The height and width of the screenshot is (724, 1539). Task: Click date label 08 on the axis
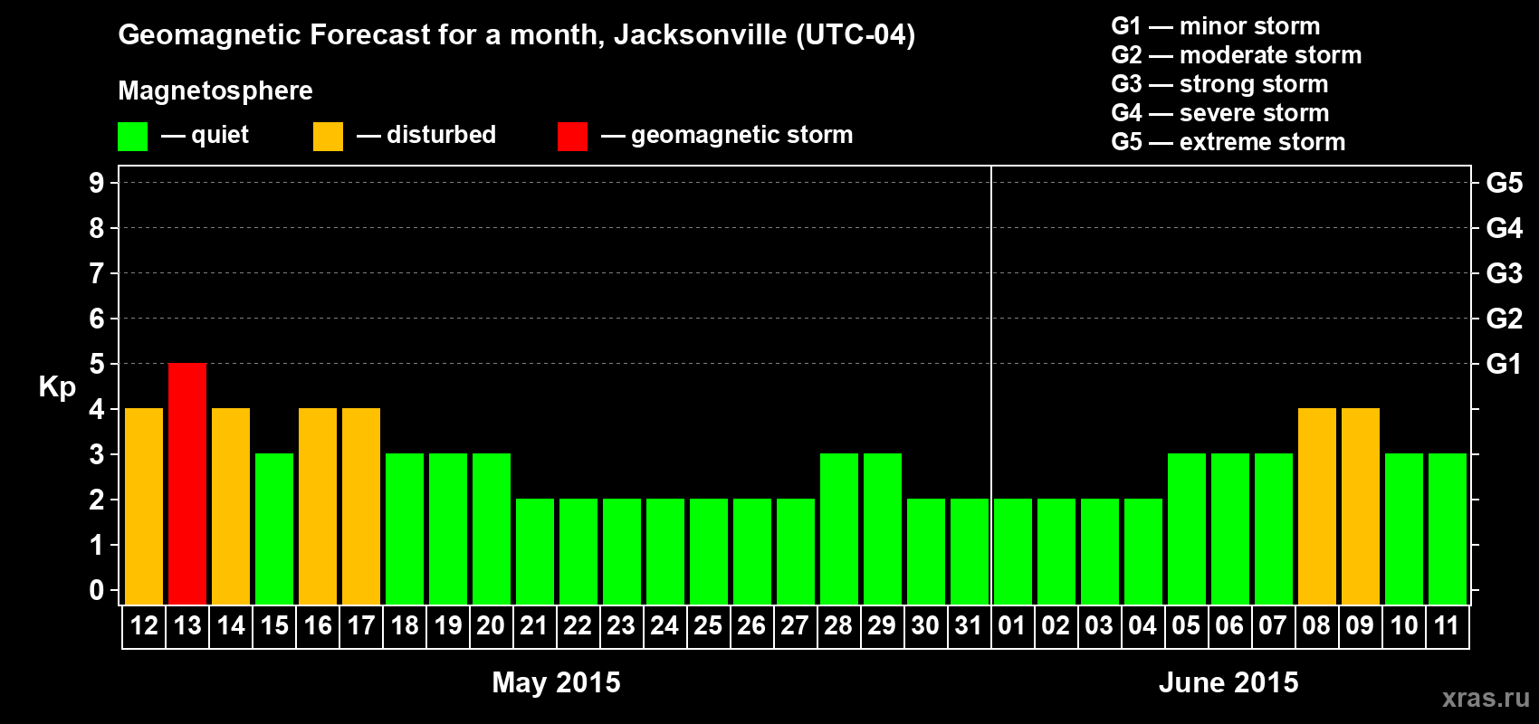click(x=1317, y=626)
